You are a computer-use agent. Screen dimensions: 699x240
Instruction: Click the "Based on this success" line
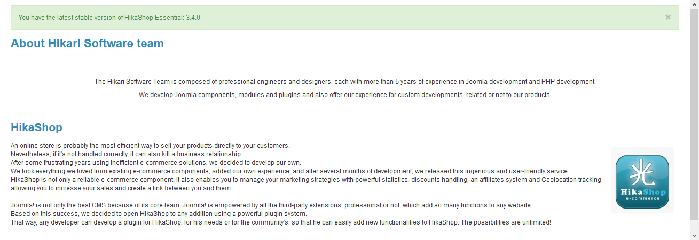click(159, 213)
